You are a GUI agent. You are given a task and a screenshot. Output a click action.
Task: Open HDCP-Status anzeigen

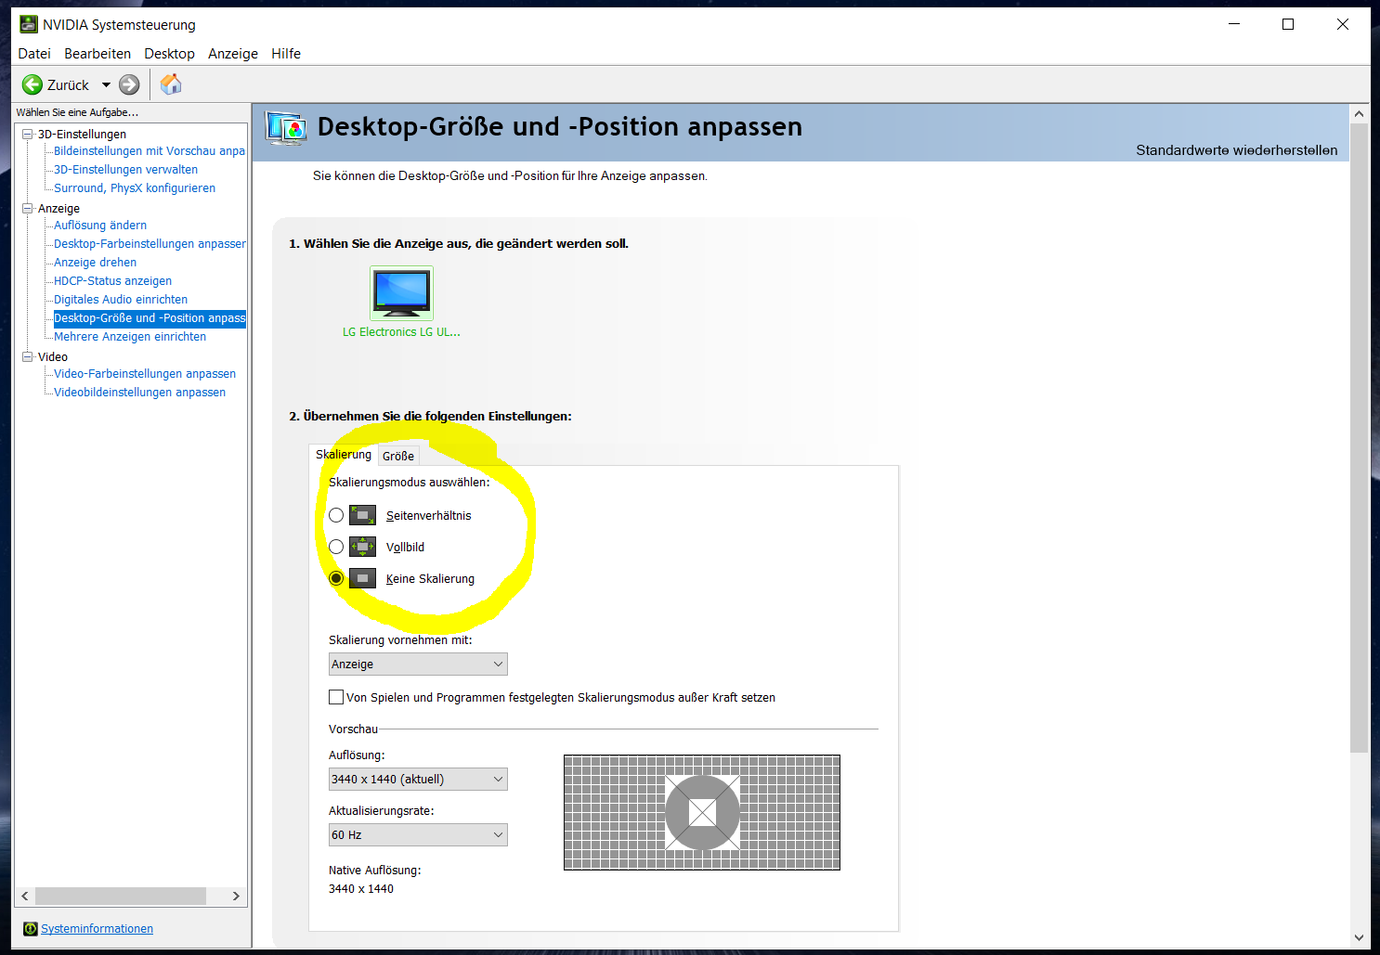112,281
